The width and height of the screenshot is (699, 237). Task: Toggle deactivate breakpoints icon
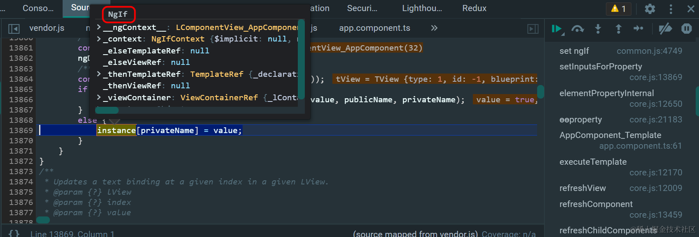click(x=665, y=29)
